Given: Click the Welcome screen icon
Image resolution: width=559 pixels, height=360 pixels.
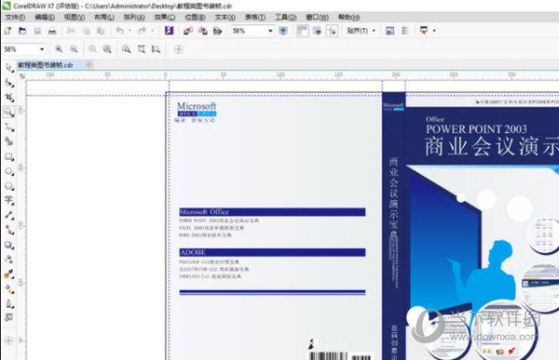Looking at the screenshot, I should tap(390, 31).
